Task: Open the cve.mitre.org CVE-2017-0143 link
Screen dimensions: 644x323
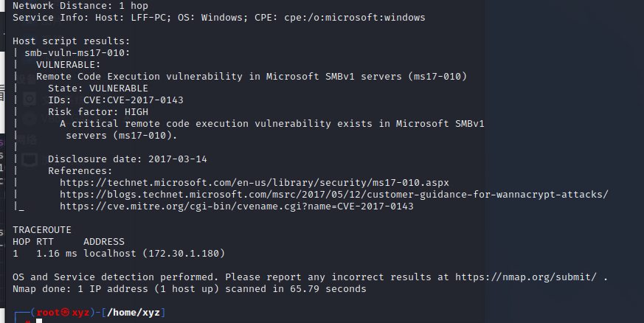Action: coord(236,206)
